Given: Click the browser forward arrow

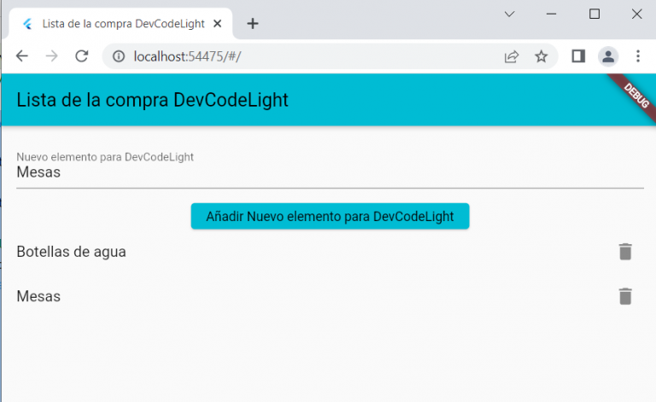Looking at the screenshot, I should coord(52,56).
